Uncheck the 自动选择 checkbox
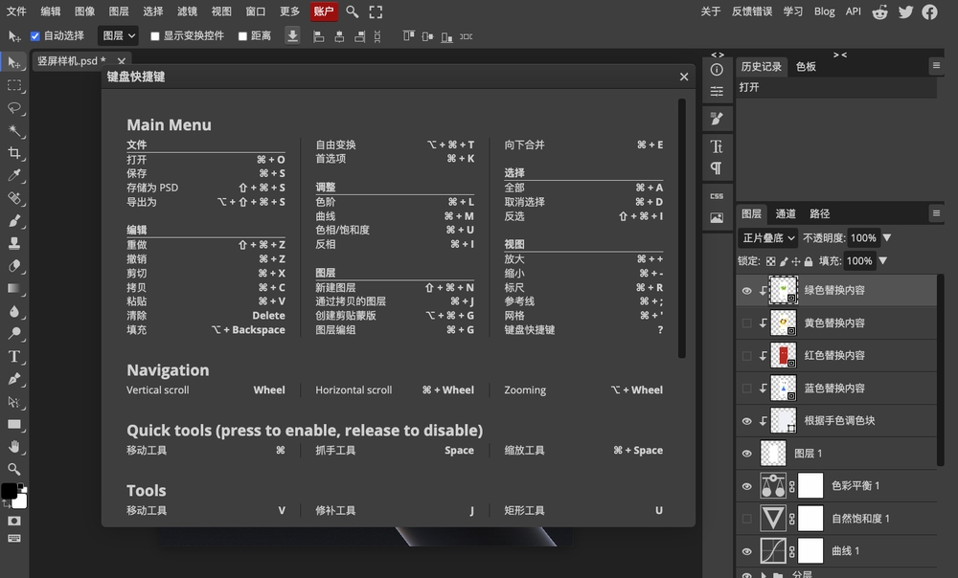Viewport: 958px width, 578px height. tap(34, 36)
